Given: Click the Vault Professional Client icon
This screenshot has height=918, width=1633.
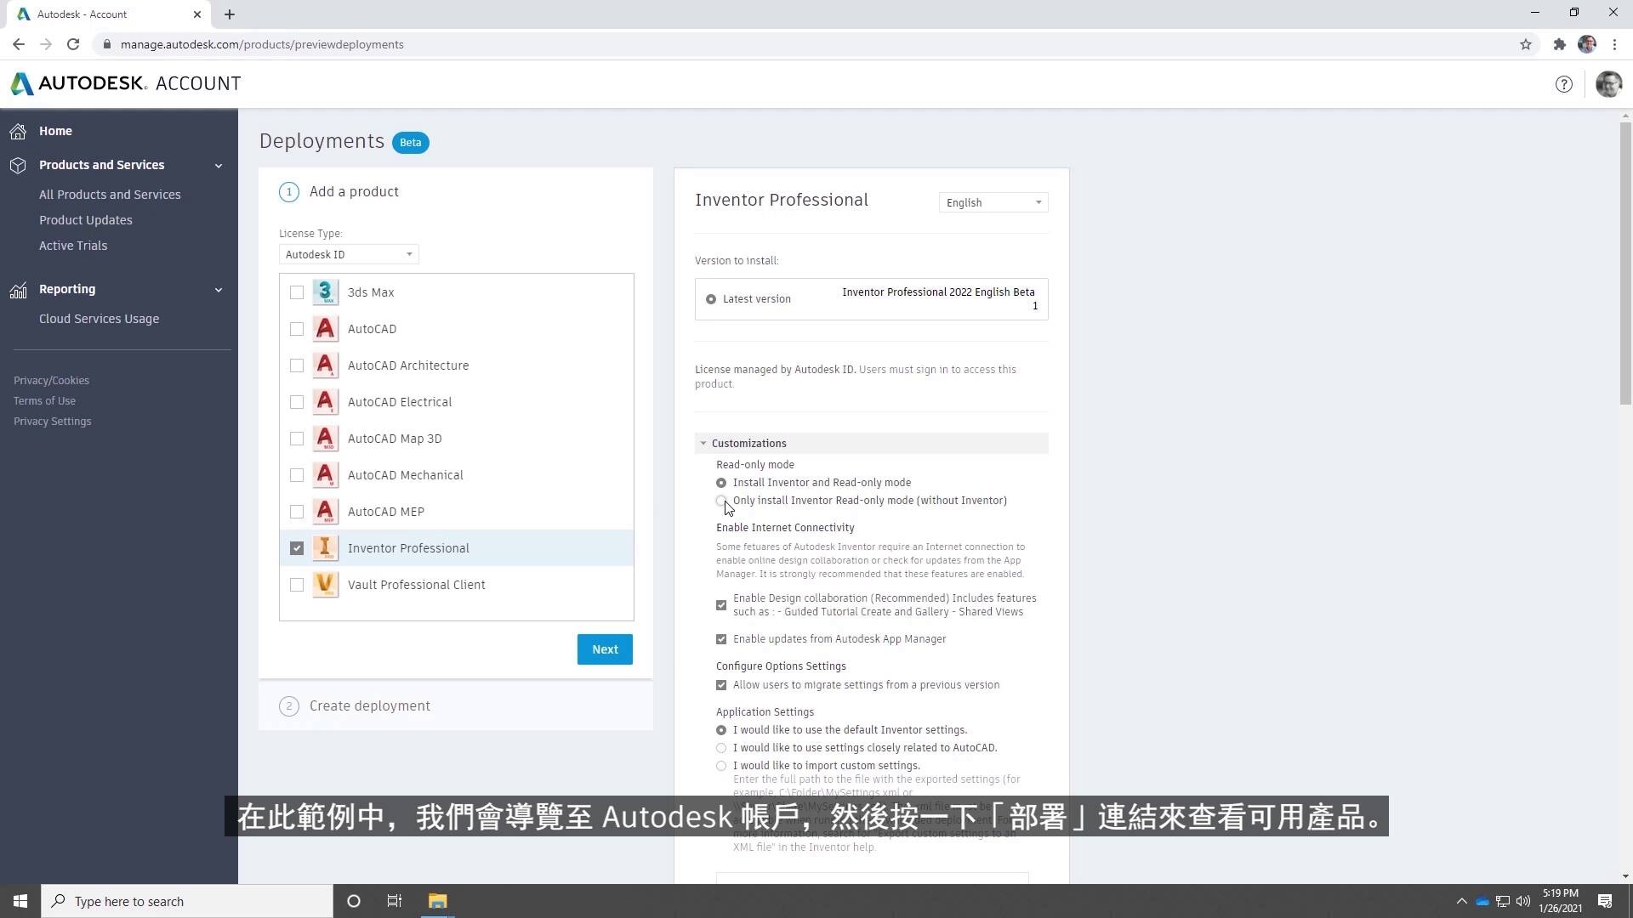Looking at the screenshot, I should click(325, 585).
